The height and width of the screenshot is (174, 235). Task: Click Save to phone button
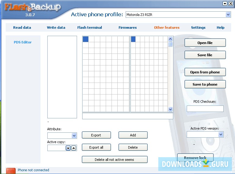pyautogui.click(x=205, y=84)
